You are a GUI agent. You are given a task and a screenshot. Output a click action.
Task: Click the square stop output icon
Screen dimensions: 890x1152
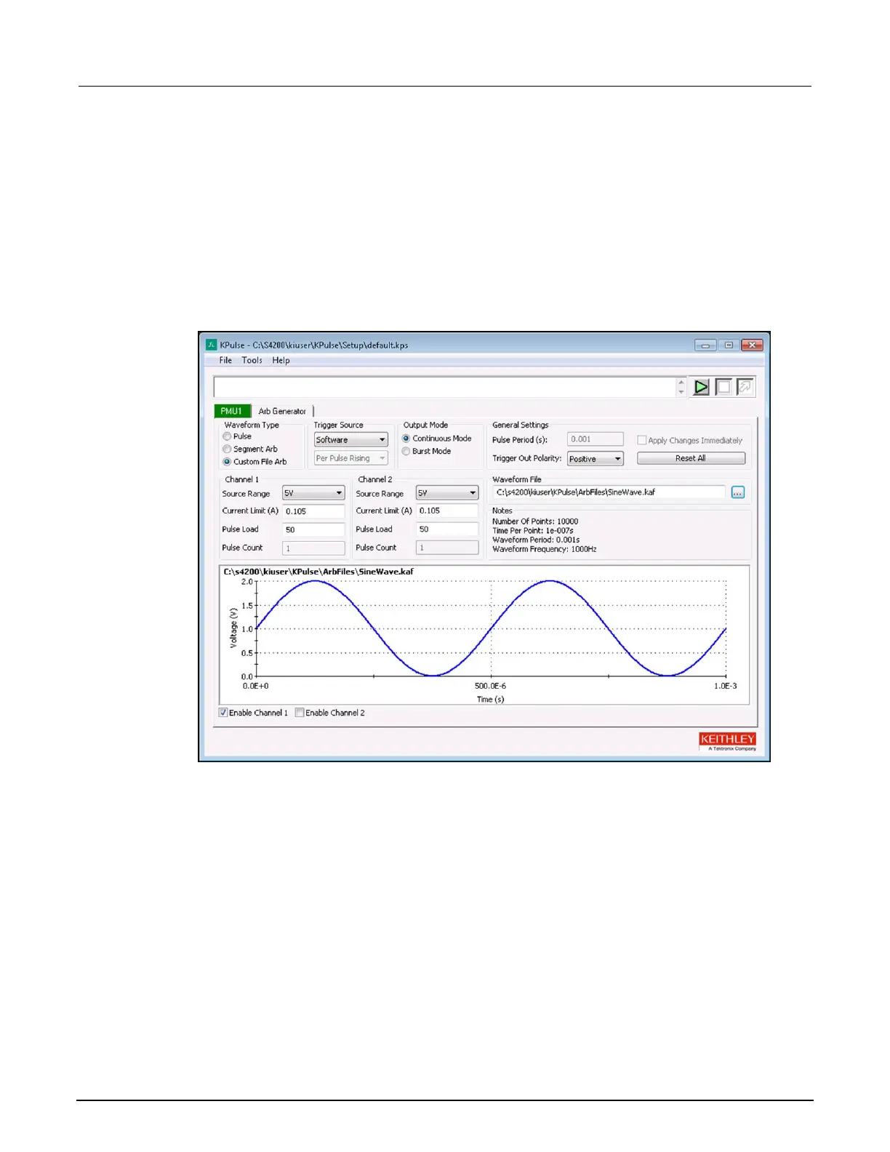723,387
